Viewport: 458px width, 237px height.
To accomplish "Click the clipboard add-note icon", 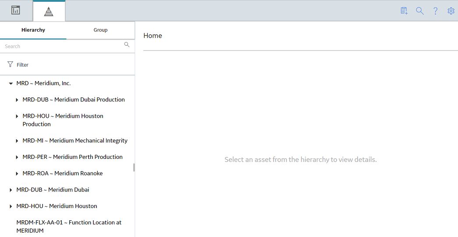I will pos(404,11).
